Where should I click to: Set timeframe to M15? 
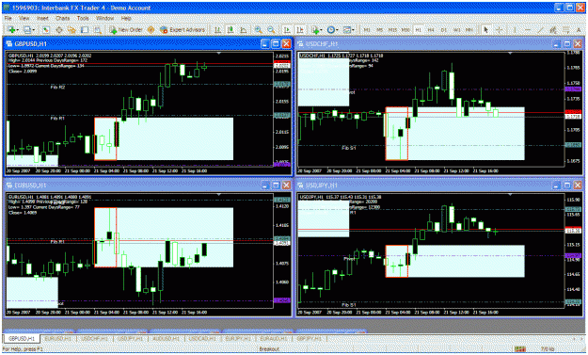tap(392, 29)
